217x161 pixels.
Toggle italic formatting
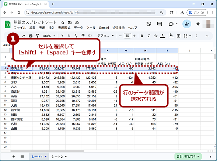click(x=149, y=36)
